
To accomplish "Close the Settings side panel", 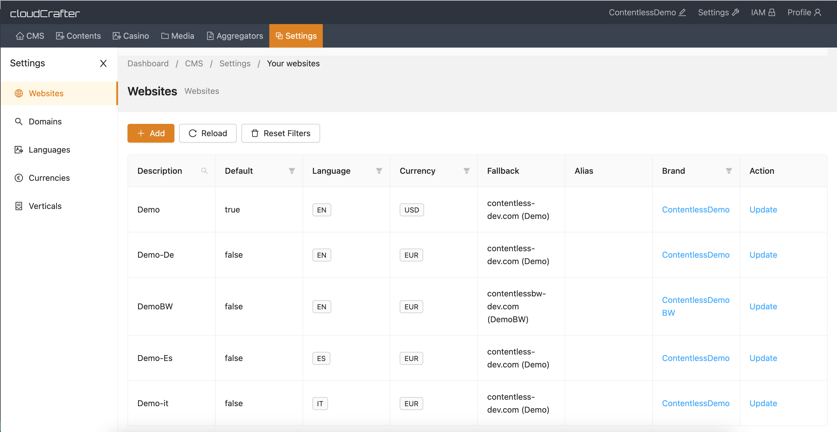I will [103, 63].
